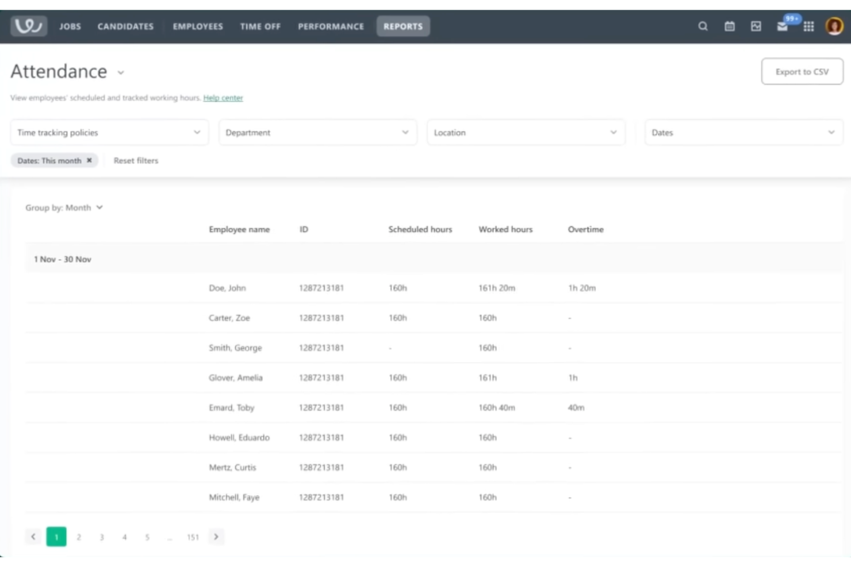Open the Time tracking policies dropdown
This screenshot has width=851, height=567.
coord(109,132)
